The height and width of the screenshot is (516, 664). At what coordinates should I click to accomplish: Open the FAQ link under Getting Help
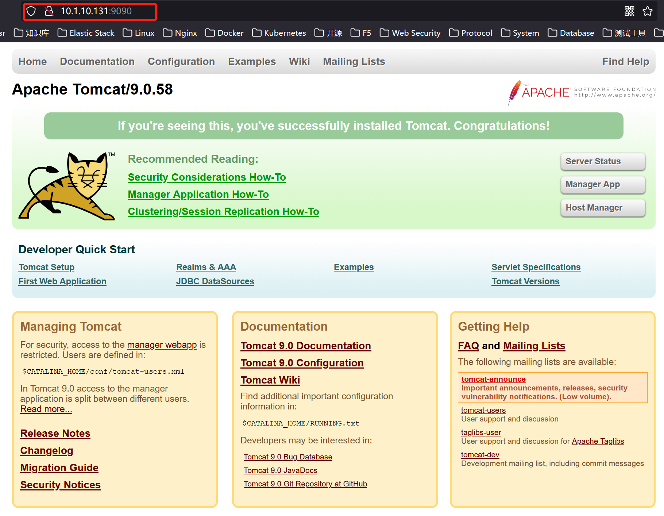coord(468,346)
